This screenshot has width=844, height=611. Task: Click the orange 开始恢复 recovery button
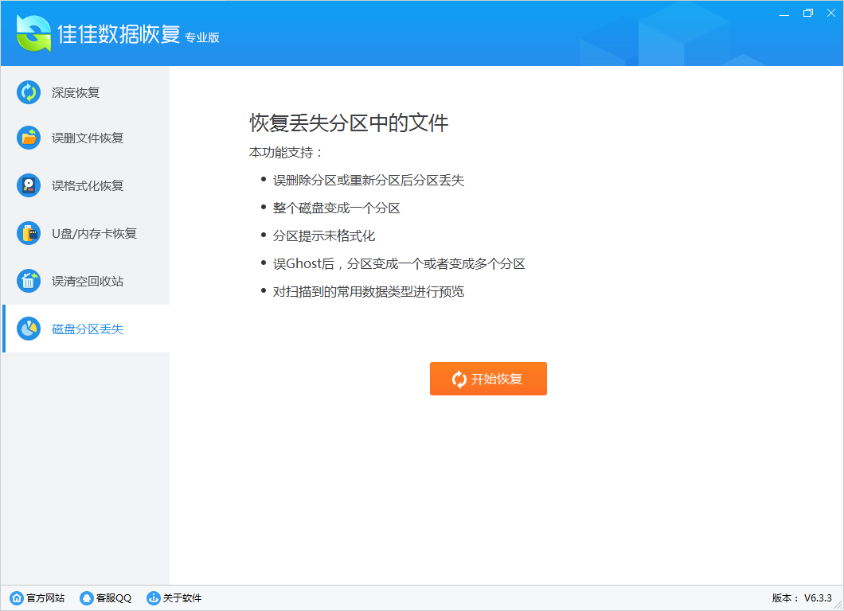click(x=488, y=379)
